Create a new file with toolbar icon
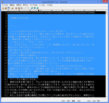109x103 pixels. [3, 8]
